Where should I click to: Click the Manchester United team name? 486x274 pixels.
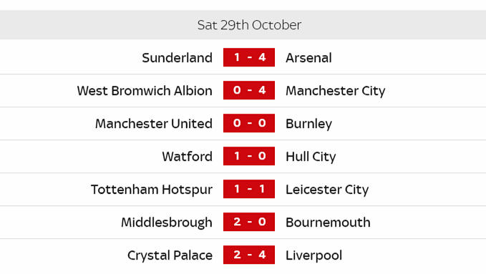[x=154, y=123]
